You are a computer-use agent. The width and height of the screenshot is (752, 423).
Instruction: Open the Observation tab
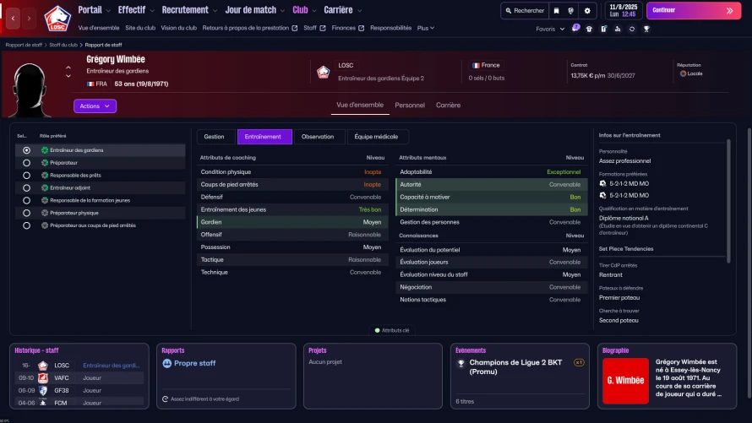coord(318,137)
